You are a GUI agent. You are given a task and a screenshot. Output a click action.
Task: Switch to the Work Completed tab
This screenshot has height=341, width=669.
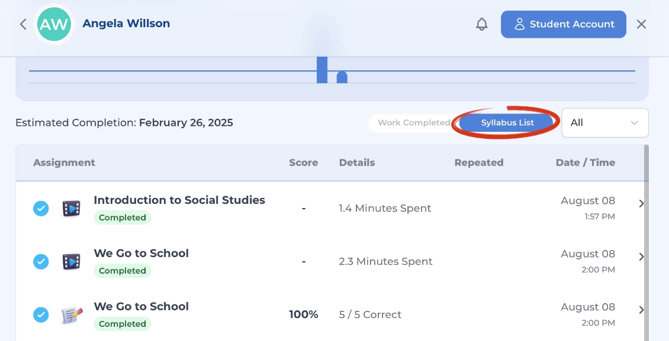pyautogui.click(x=413, y=122)
